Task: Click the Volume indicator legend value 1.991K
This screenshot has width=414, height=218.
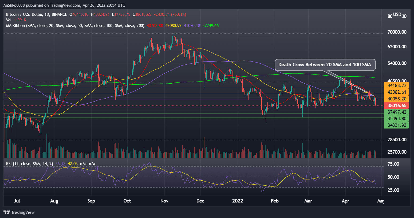Action: 20,20
